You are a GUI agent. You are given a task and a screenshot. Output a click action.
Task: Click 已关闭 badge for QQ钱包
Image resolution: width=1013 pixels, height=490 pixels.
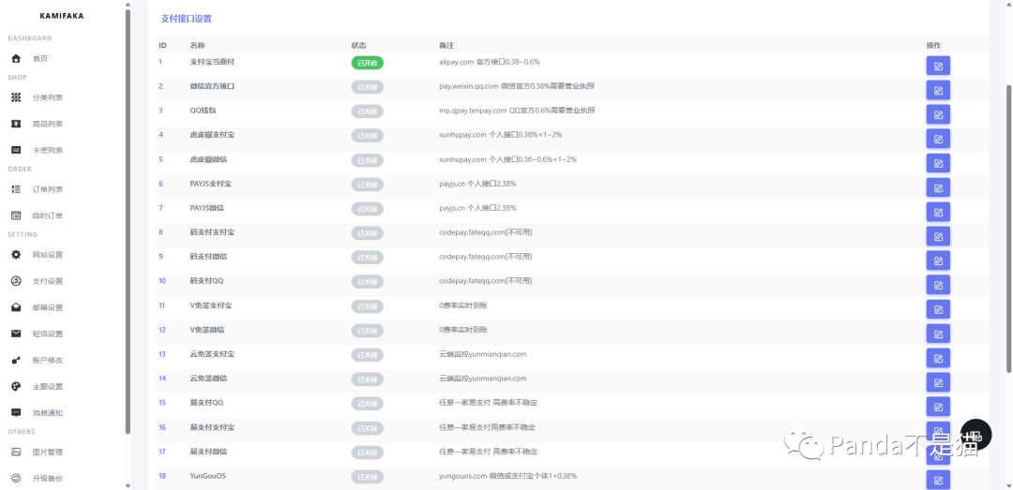[x=367, y=111]
